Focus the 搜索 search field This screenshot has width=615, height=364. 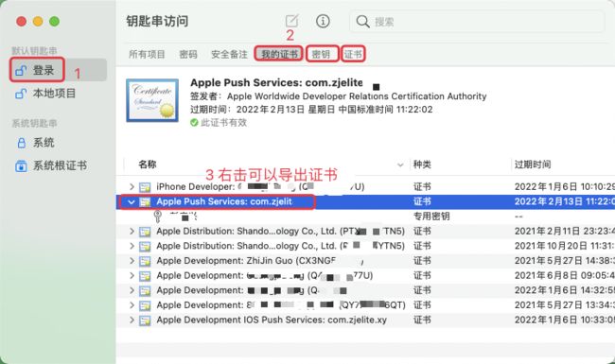477,21
